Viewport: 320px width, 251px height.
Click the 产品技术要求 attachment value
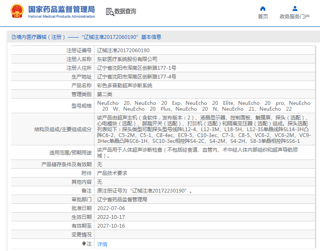[112, 173]
